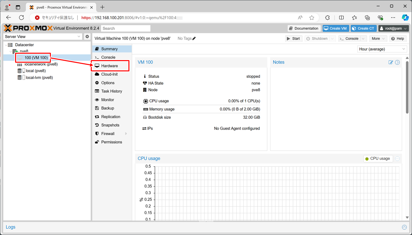Image resolution: width=412 pixels, height=235 pixels.
Task: Open the Server View settings gear
Action: click(x=87, y=37)
